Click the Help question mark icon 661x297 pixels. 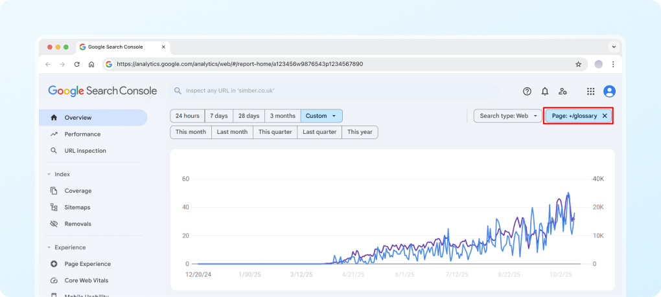click(x=527, y=91)
